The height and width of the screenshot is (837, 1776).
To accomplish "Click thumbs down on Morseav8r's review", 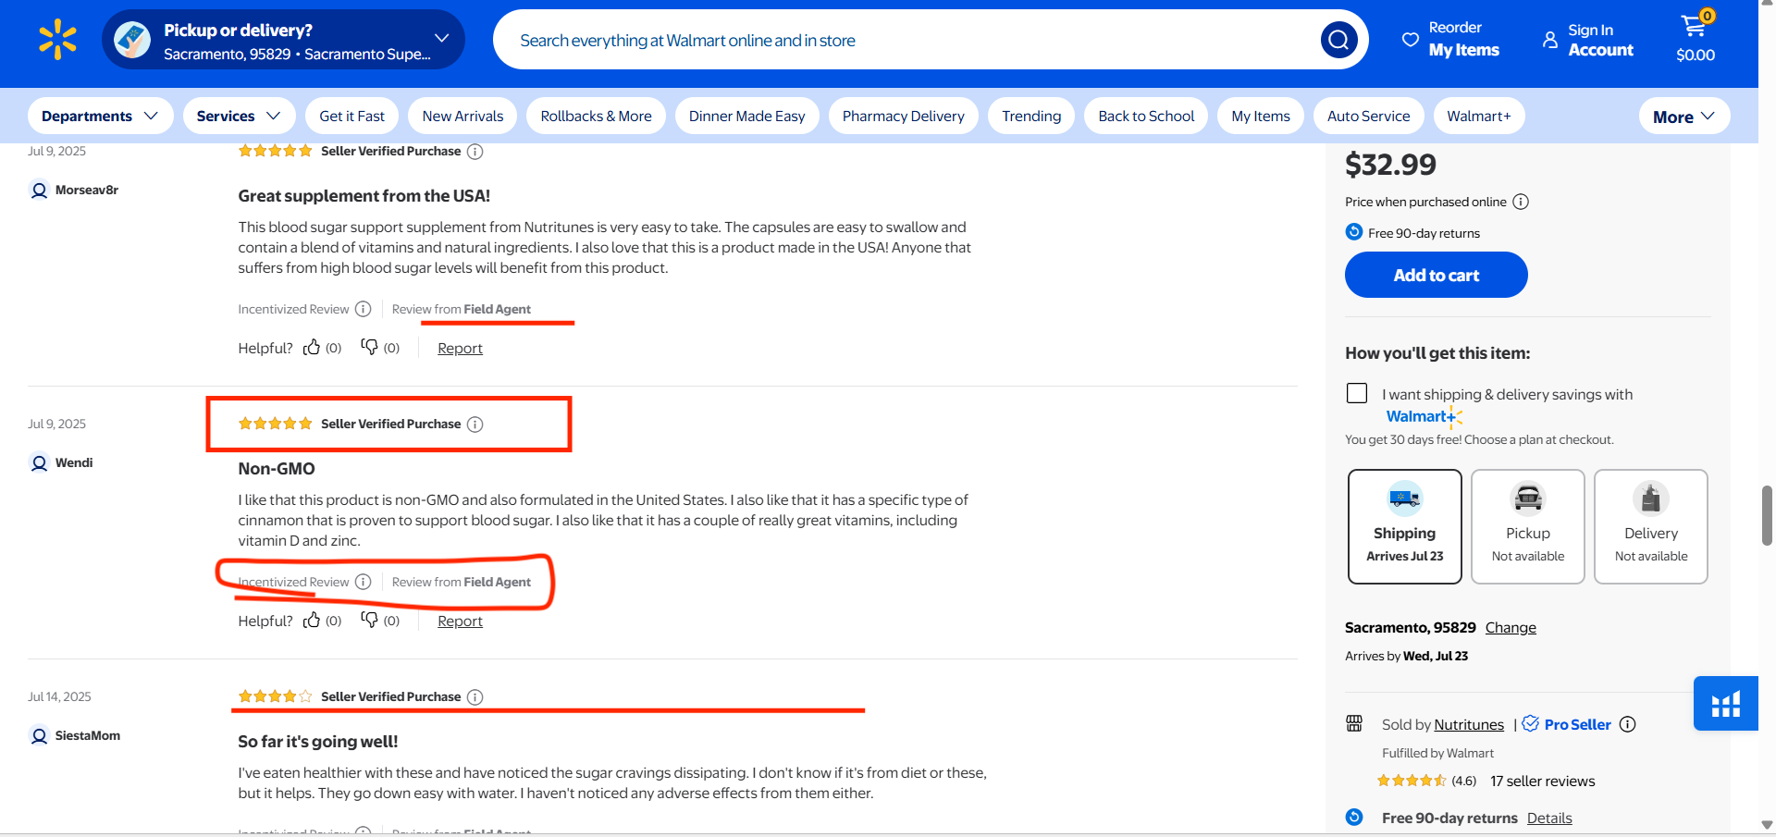I will coord(369,347).
